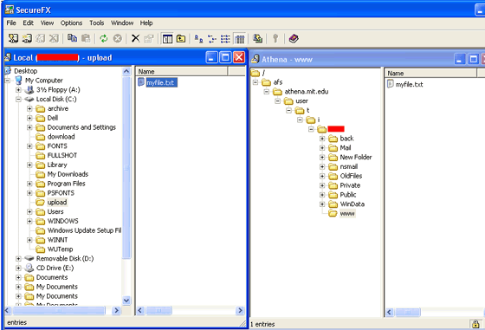485x330 pixels.
Task: Select myfile.txt in Athena pane
Action: click(409, 84)
